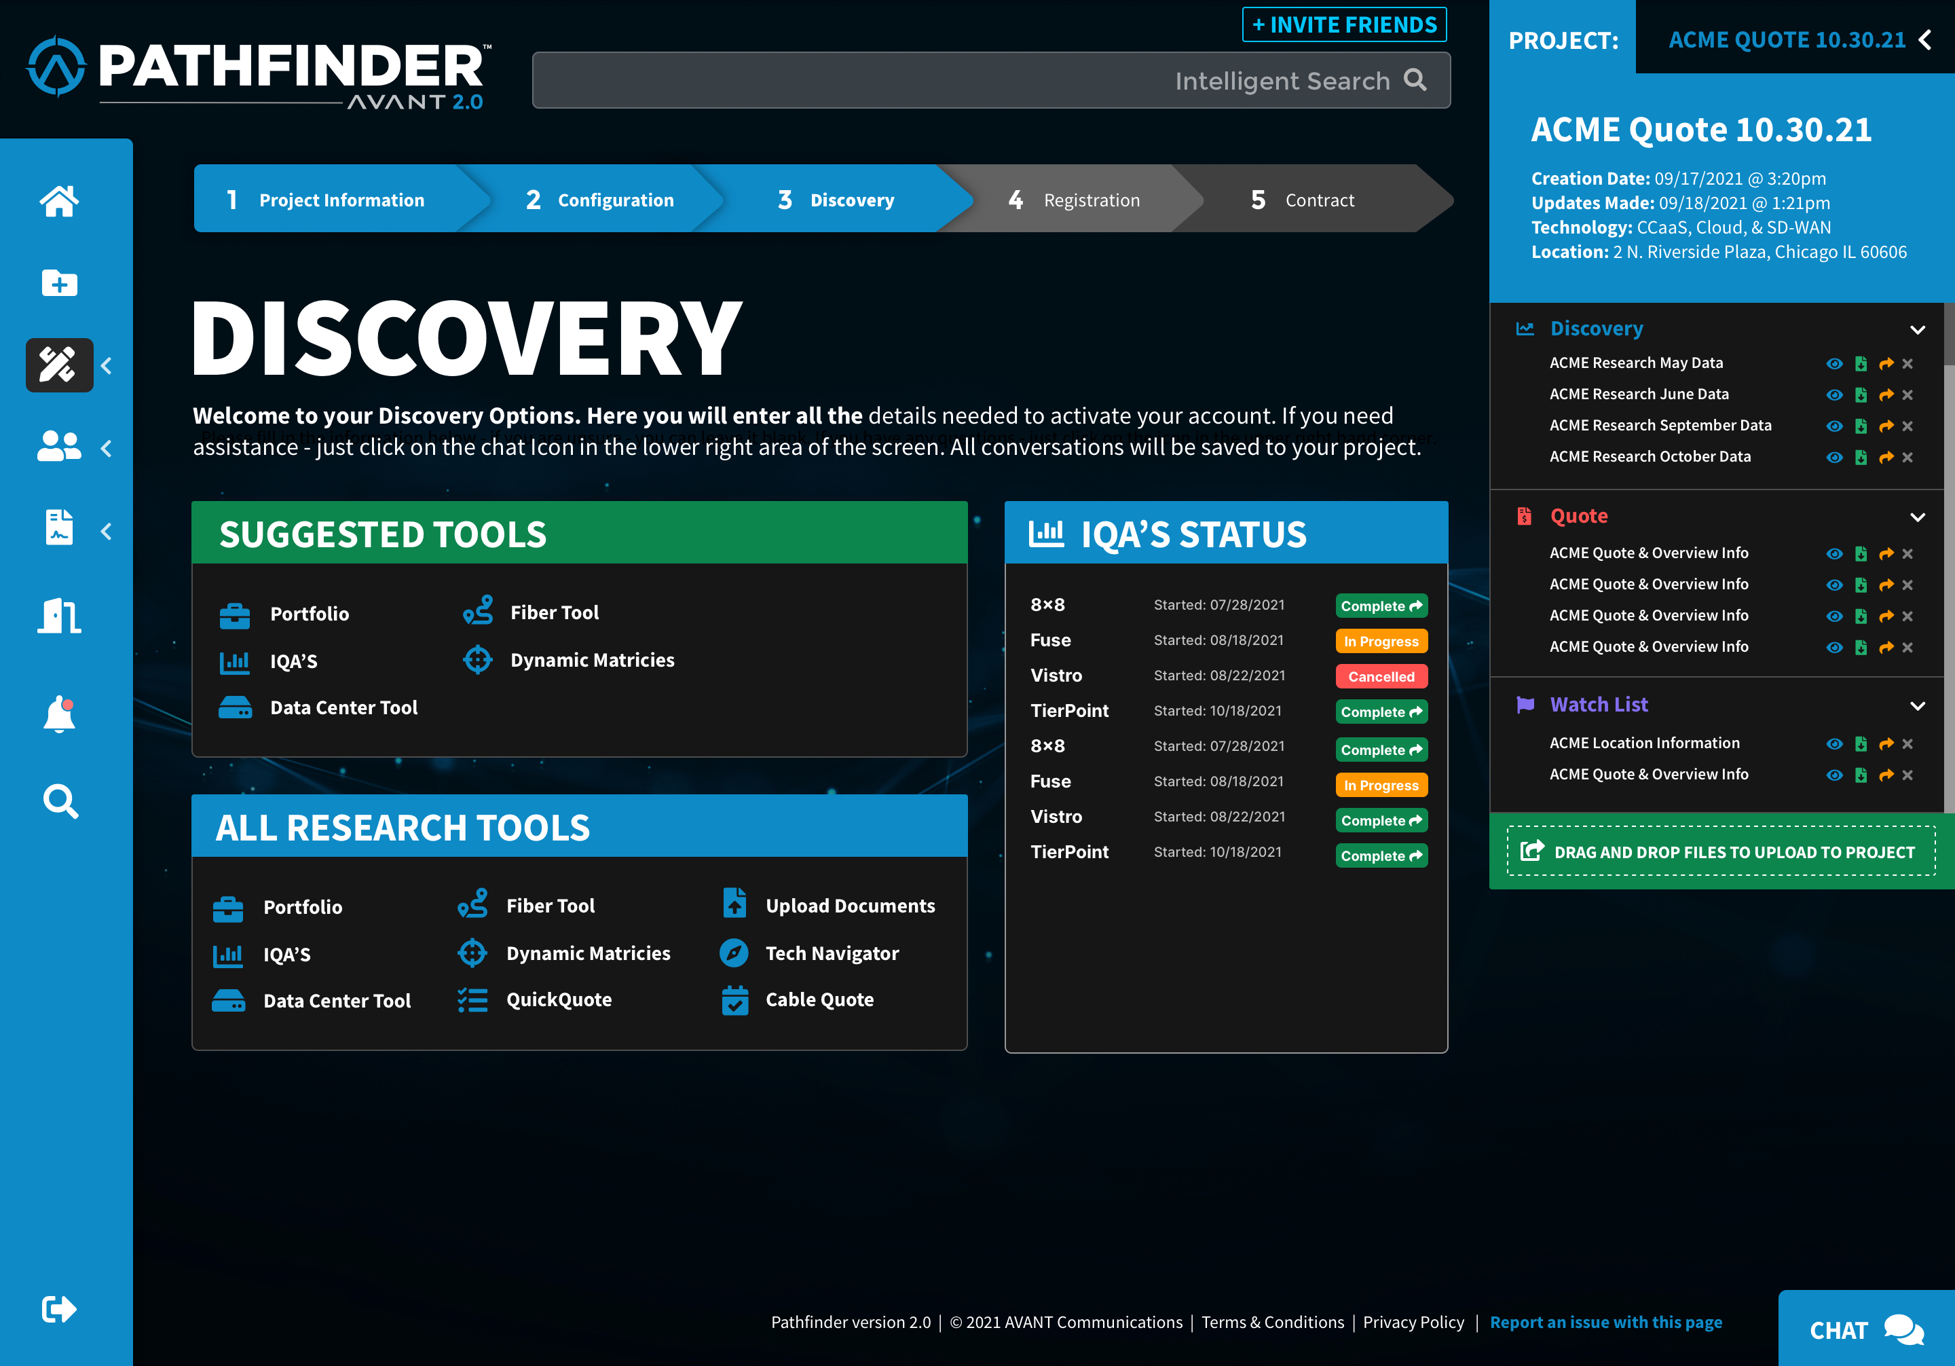
Task: Select step 3 Discovery
Action: (x=839, y=200)
